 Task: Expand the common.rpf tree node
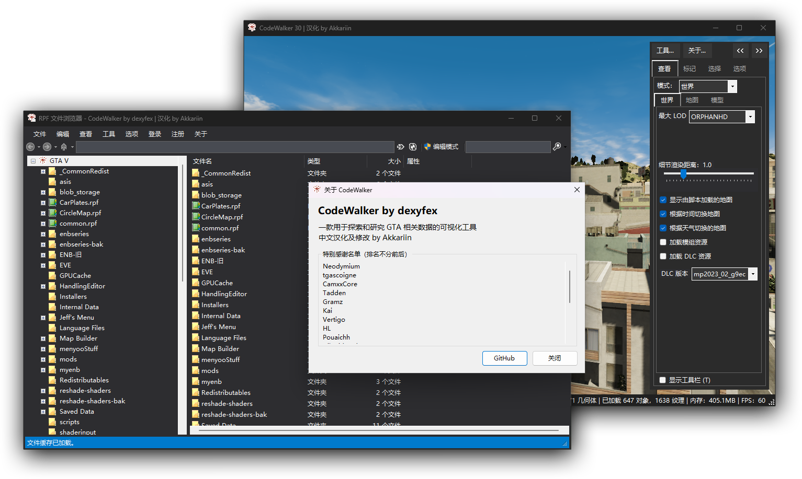pos(43,224)
